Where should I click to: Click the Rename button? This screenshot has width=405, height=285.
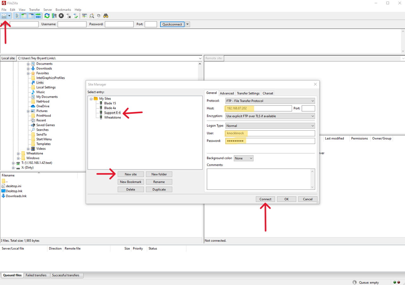pyautogui.click(x=159, y=182)
